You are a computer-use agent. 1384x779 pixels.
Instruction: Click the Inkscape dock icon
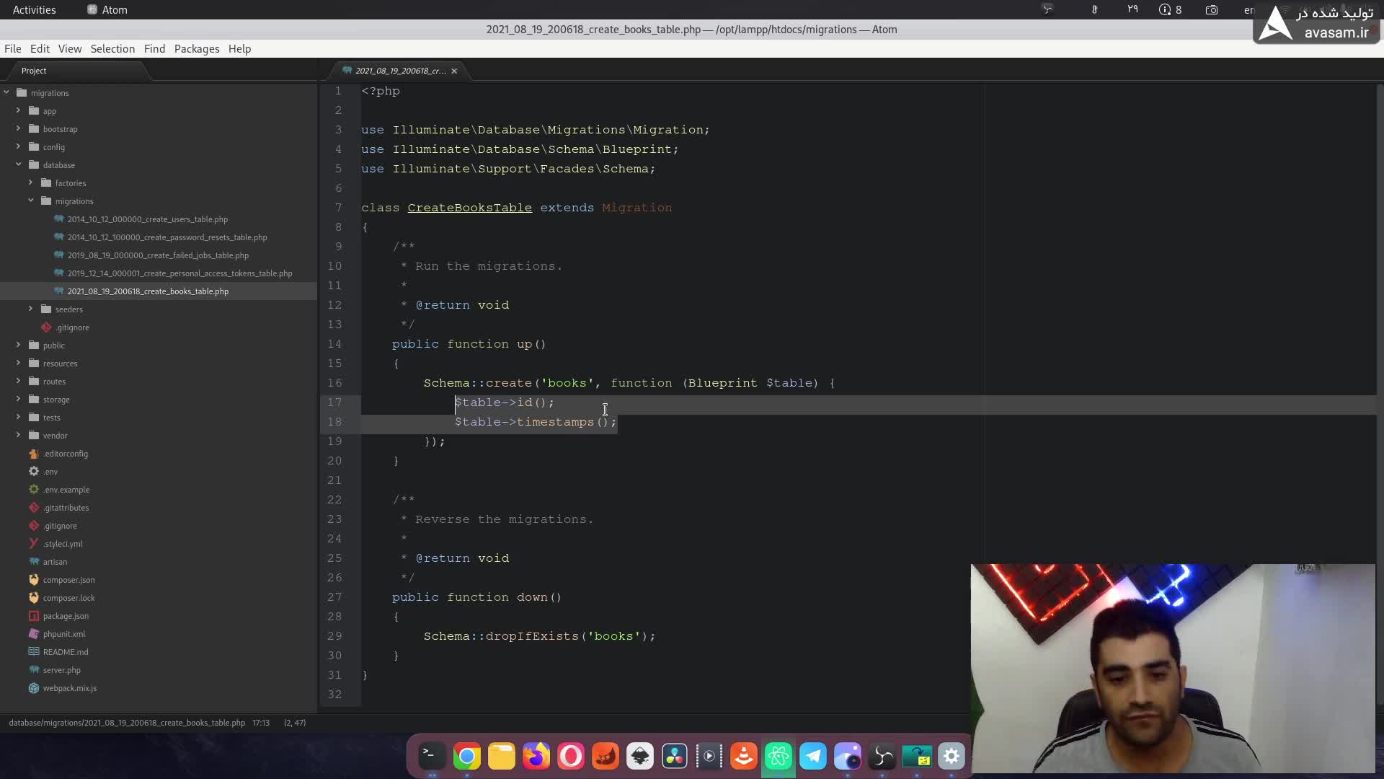coord(640,756)
